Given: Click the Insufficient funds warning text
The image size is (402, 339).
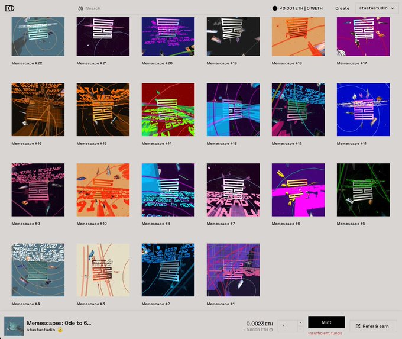Looking at the screenshot, I should [325, 333].
